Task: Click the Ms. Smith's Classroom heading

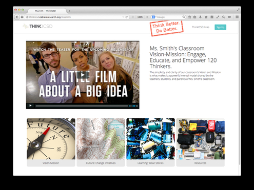Action: point(183,57)
